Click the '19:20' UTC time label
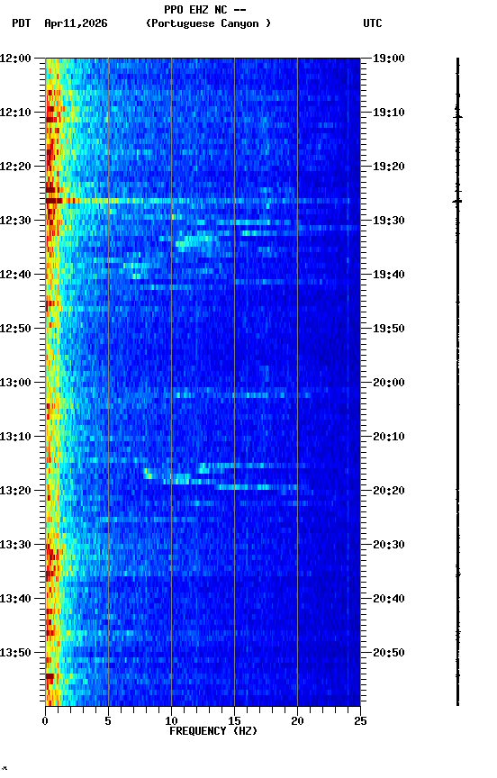Viewport: 497px width, 778px height. pyautogui.click(x=389, y=167)
